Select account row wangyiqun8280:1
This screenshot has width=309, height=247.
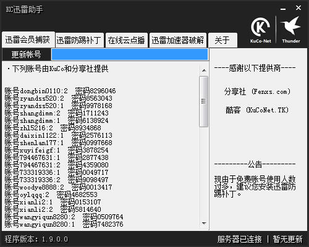coord(64,224)
